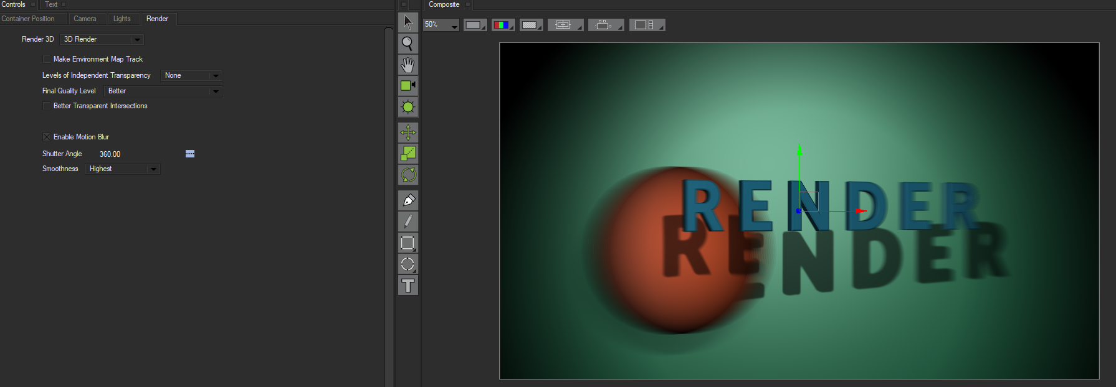Viewport: 1116px width, 387px height.
Task: Select the Pen path tool
Action: point(408,200)
